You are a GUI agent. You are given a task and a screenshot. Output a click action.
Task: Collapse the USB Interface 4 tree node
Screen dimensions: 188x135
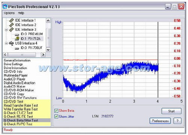coord(6,43)
